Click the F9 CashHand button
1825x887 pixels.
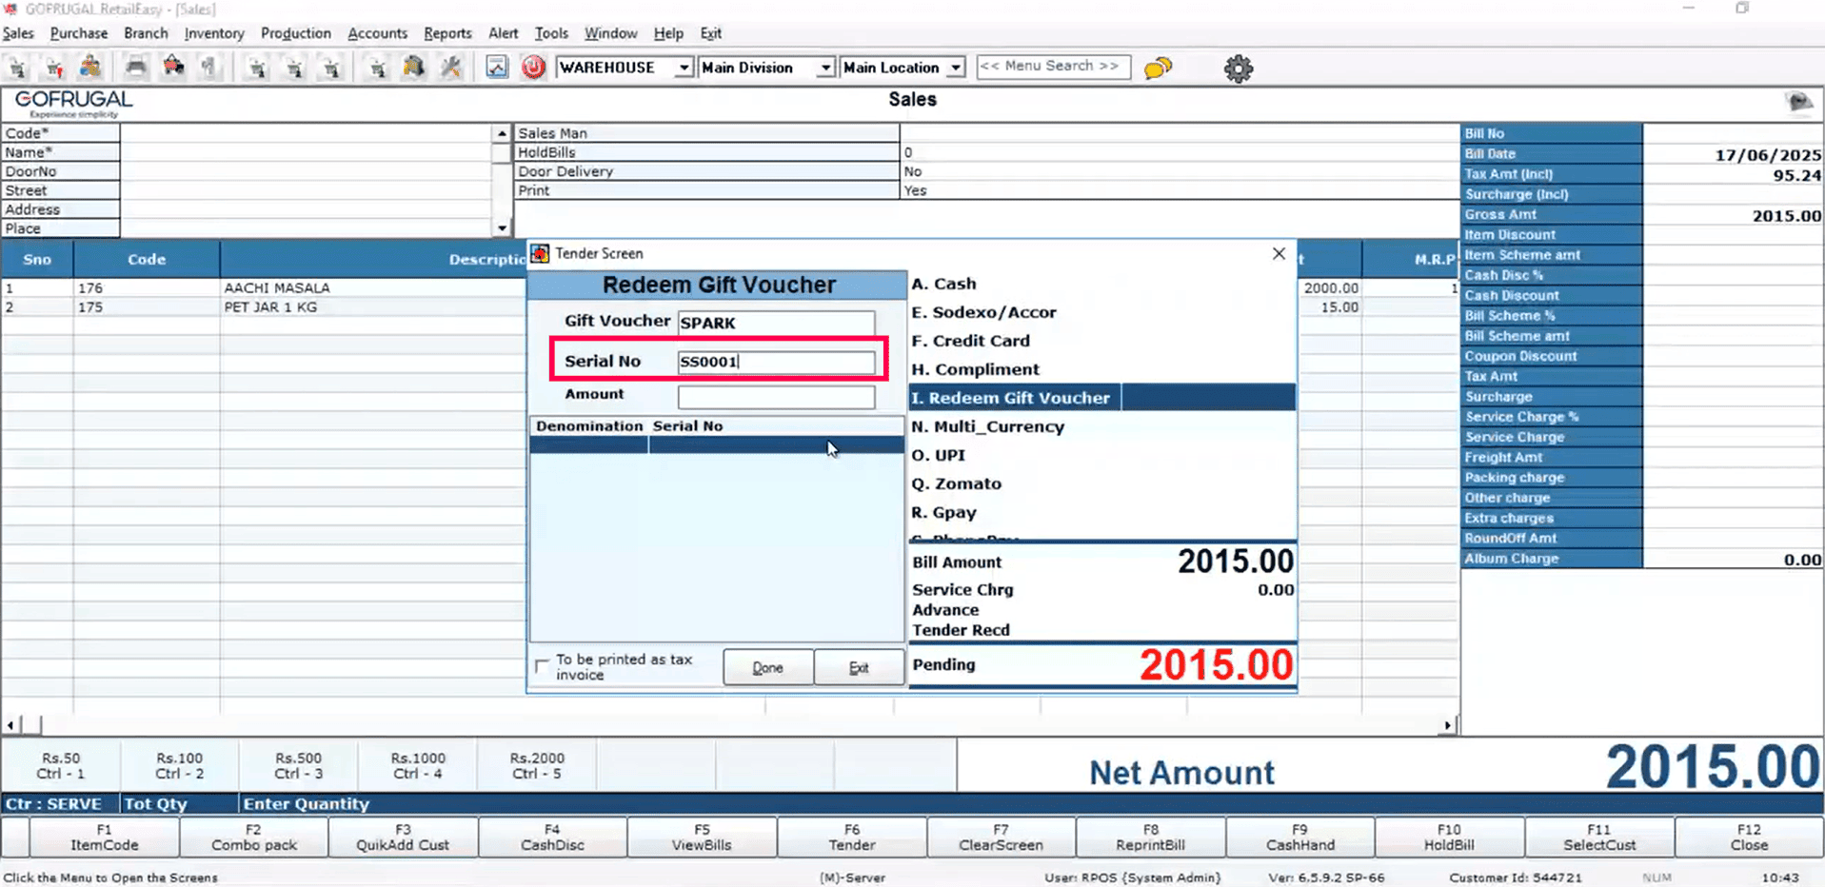click(x=1300, y=838)
